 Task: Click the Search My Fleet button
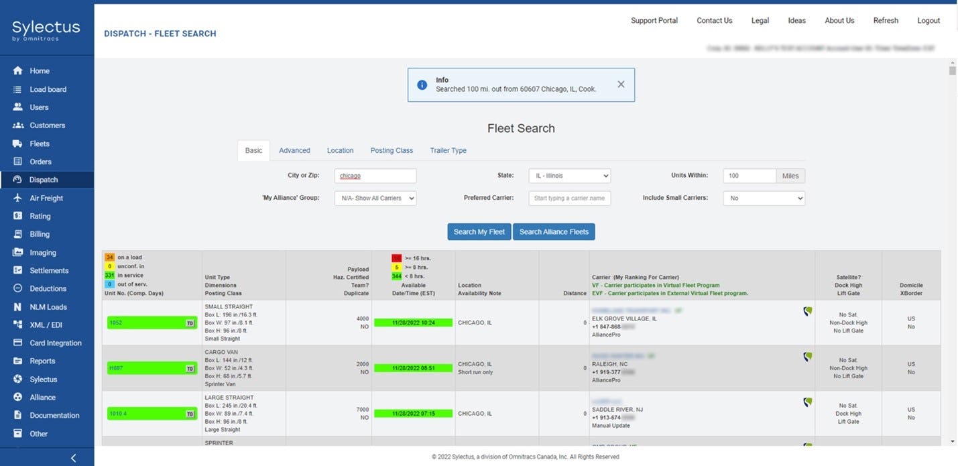tap(479, 231)
